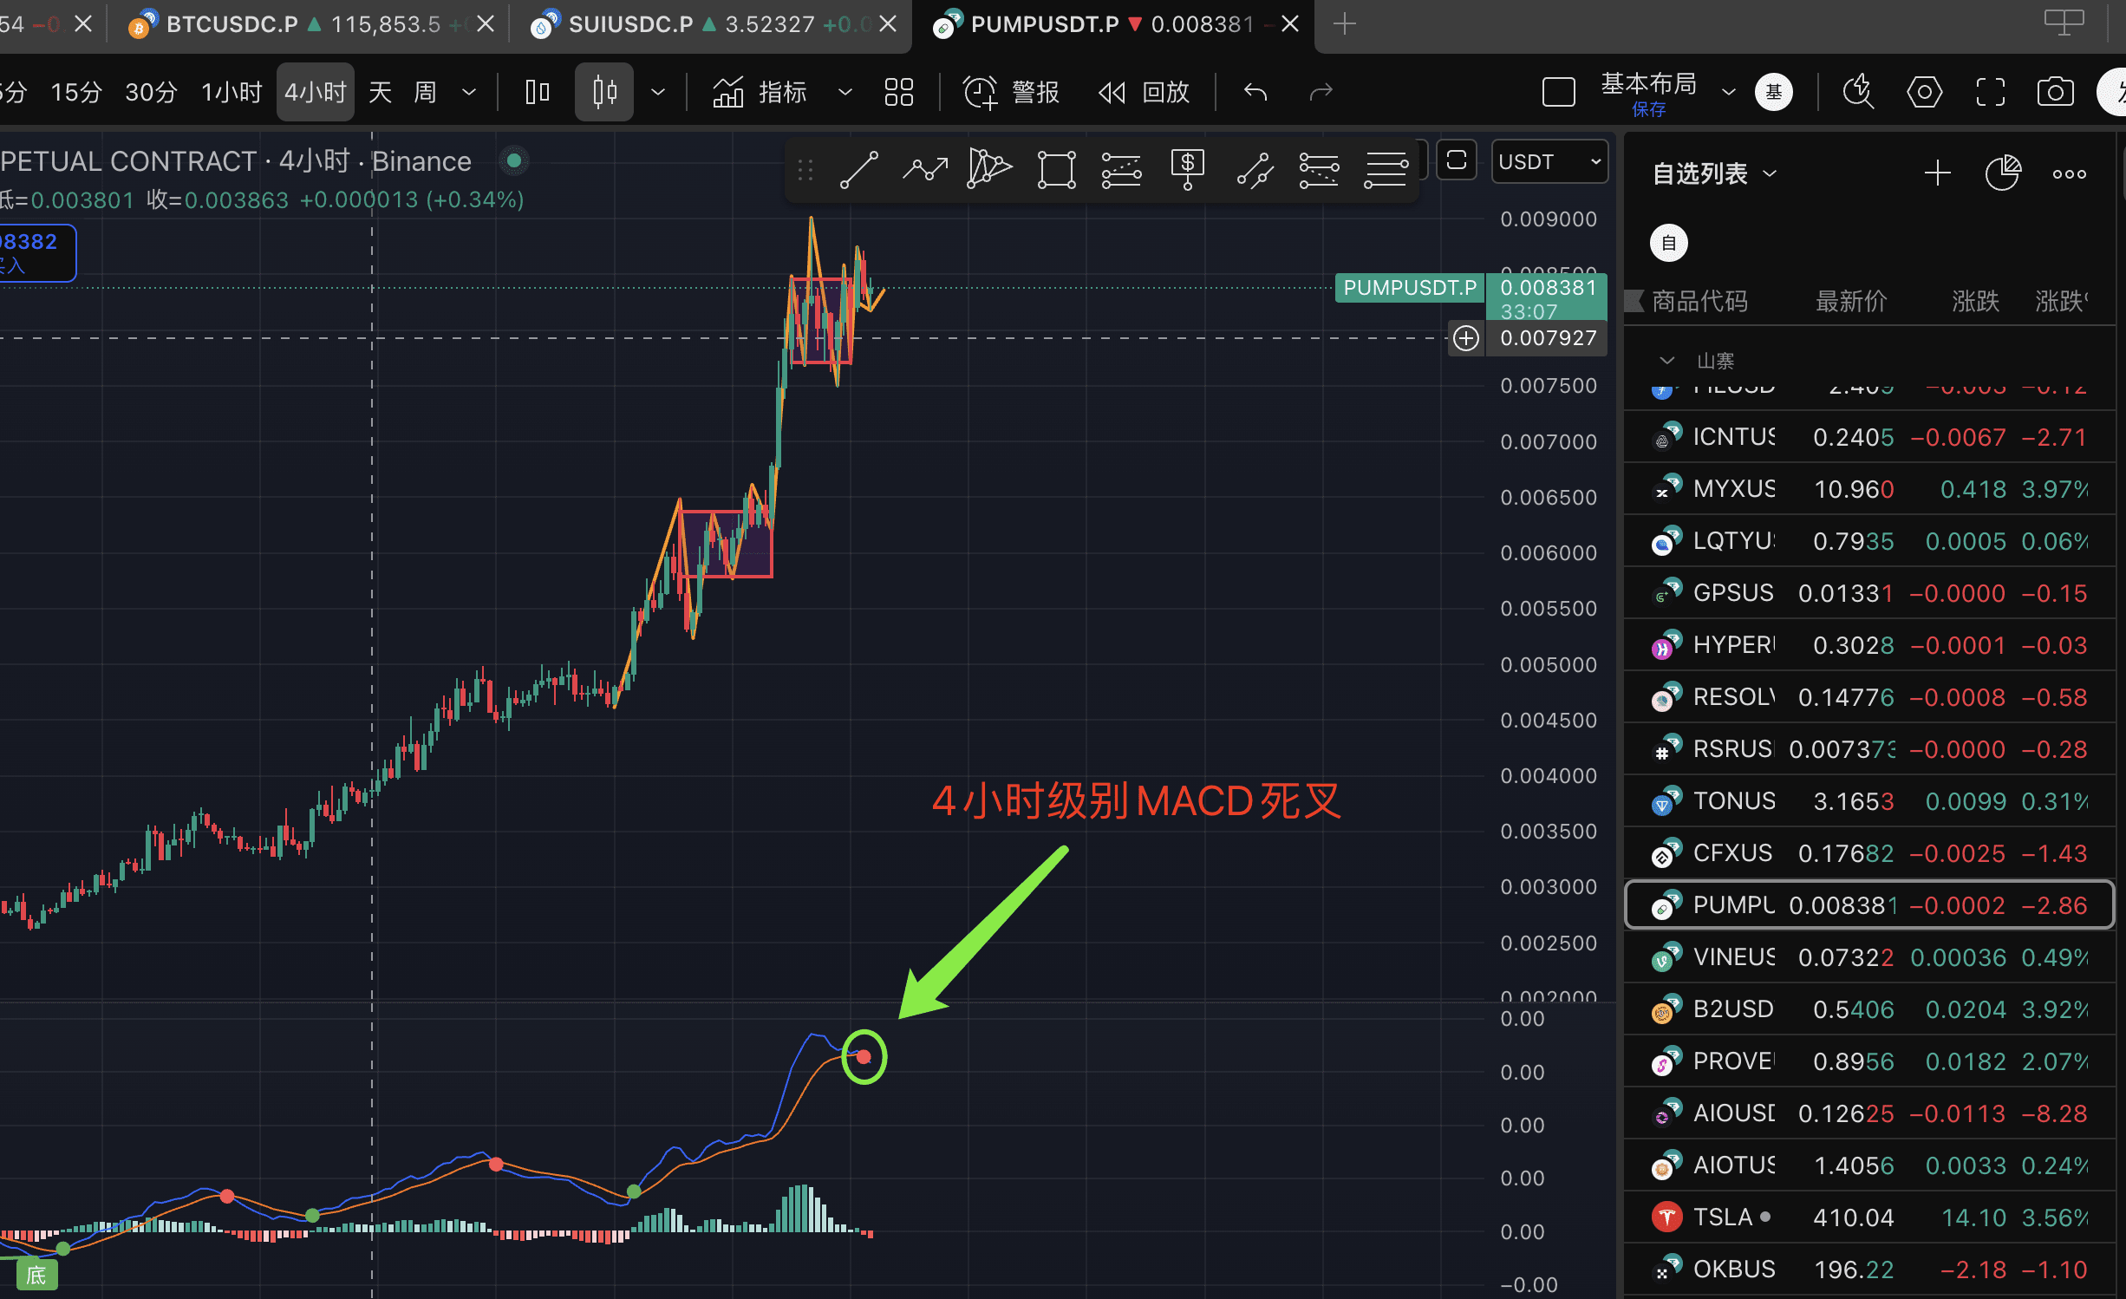Select the 天 daily timeframe

coord(381,92)
